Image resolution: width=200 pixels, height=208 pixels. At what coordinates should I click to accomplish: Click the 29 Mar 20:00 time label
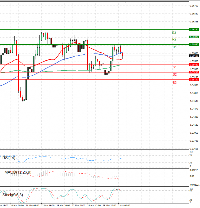(x=109, y=205)
